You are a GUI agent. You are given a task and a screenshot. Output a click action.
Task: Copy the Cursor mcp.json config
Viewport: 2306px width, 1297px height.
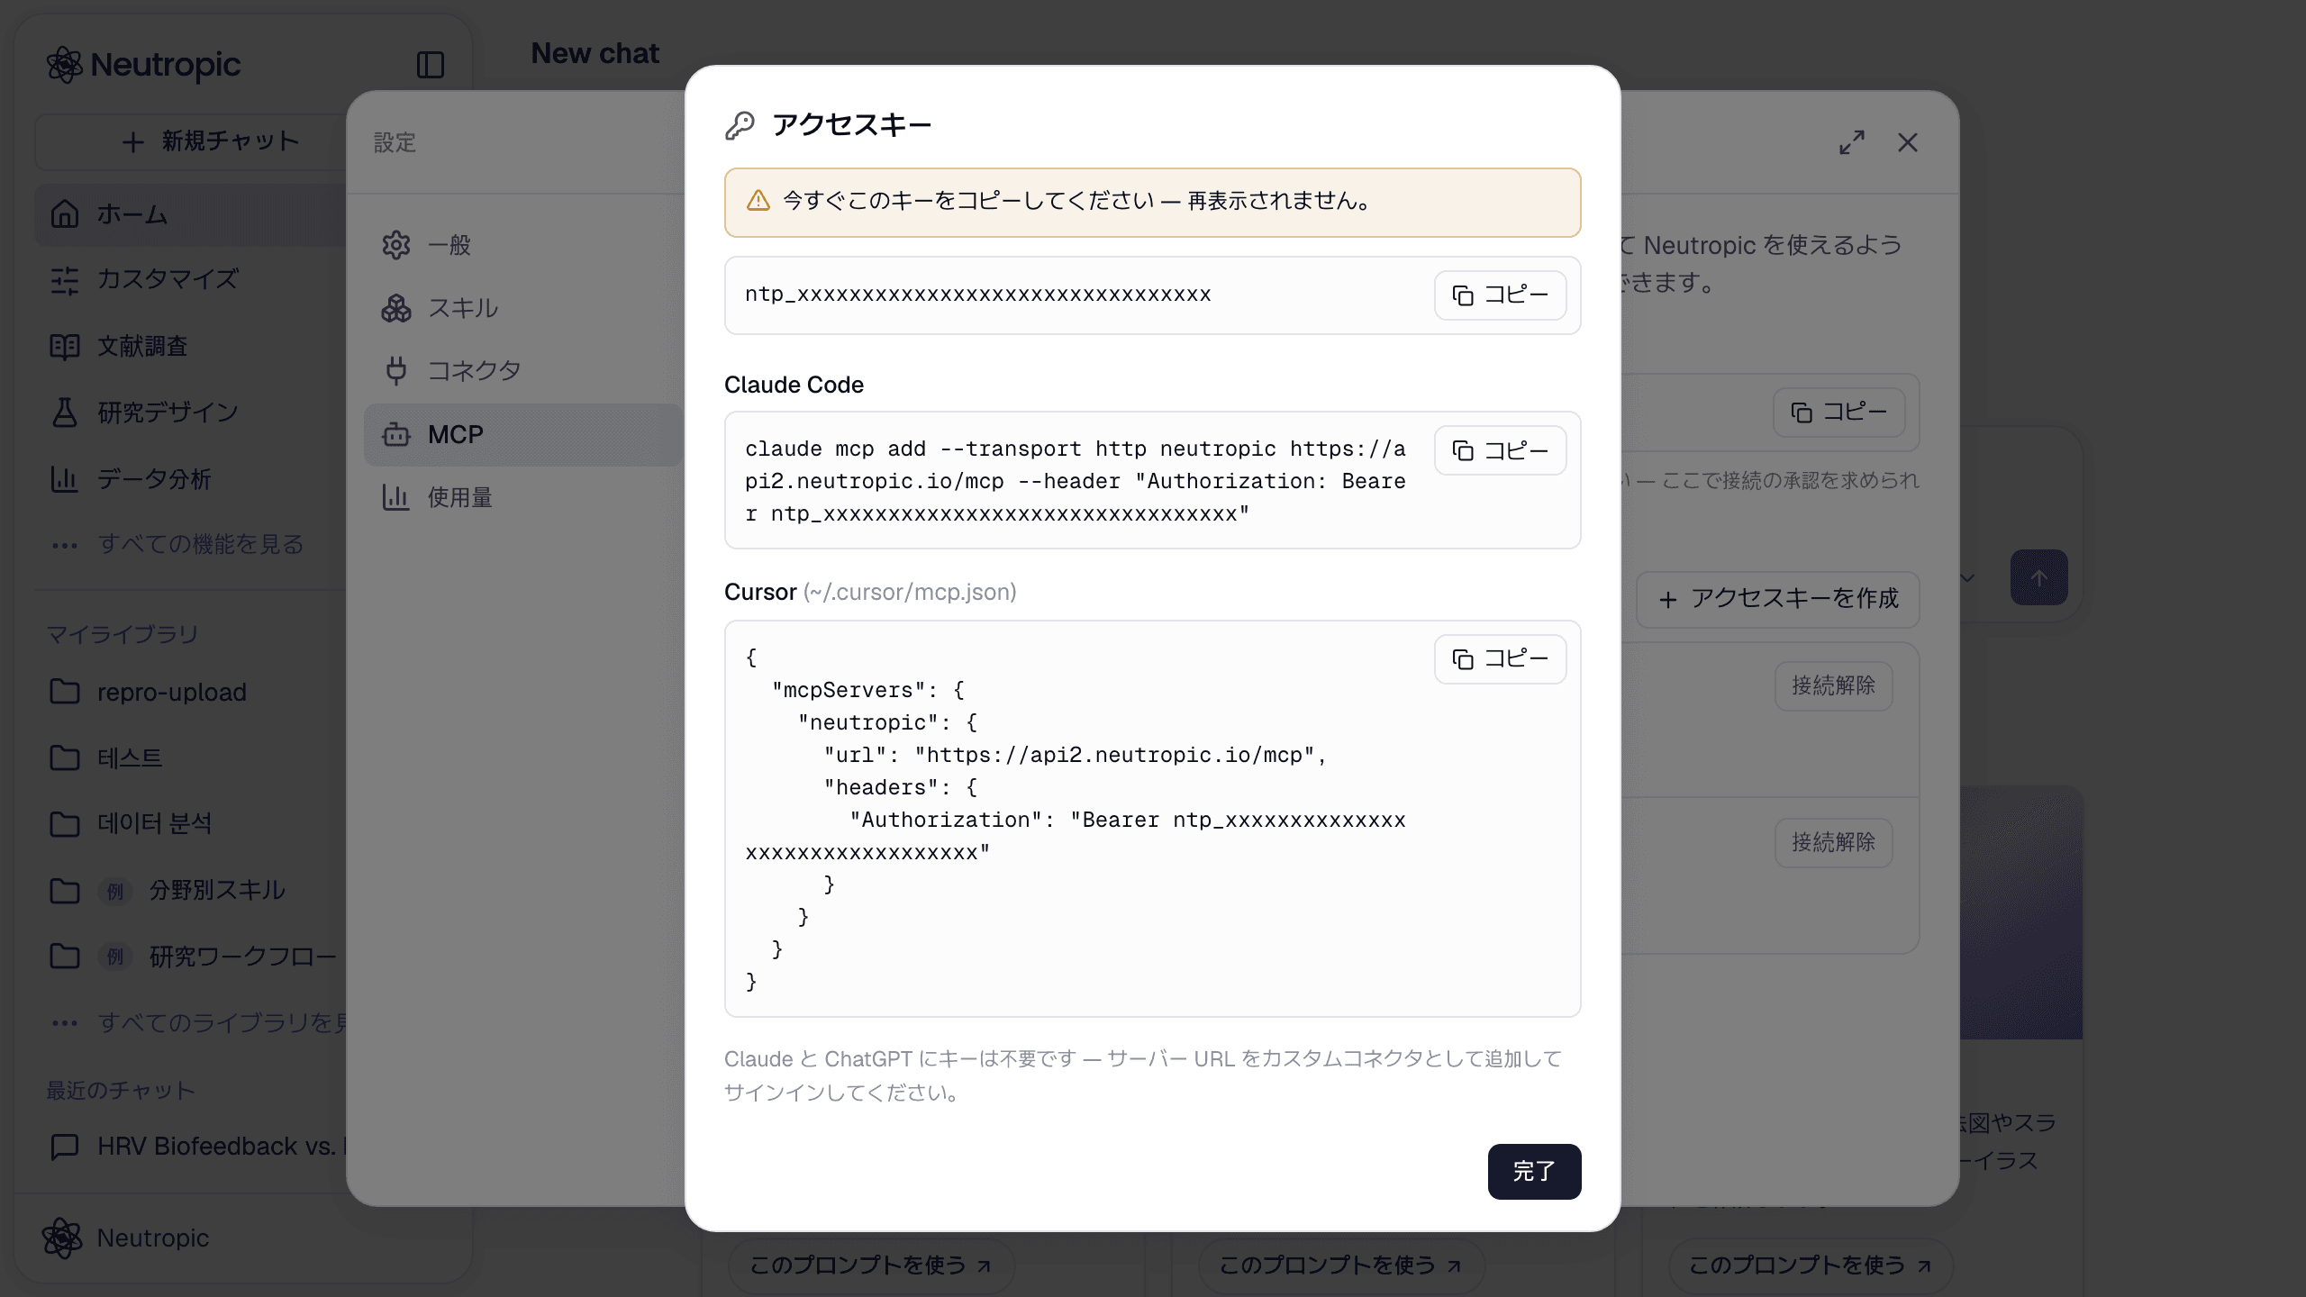pos(1500,659)
